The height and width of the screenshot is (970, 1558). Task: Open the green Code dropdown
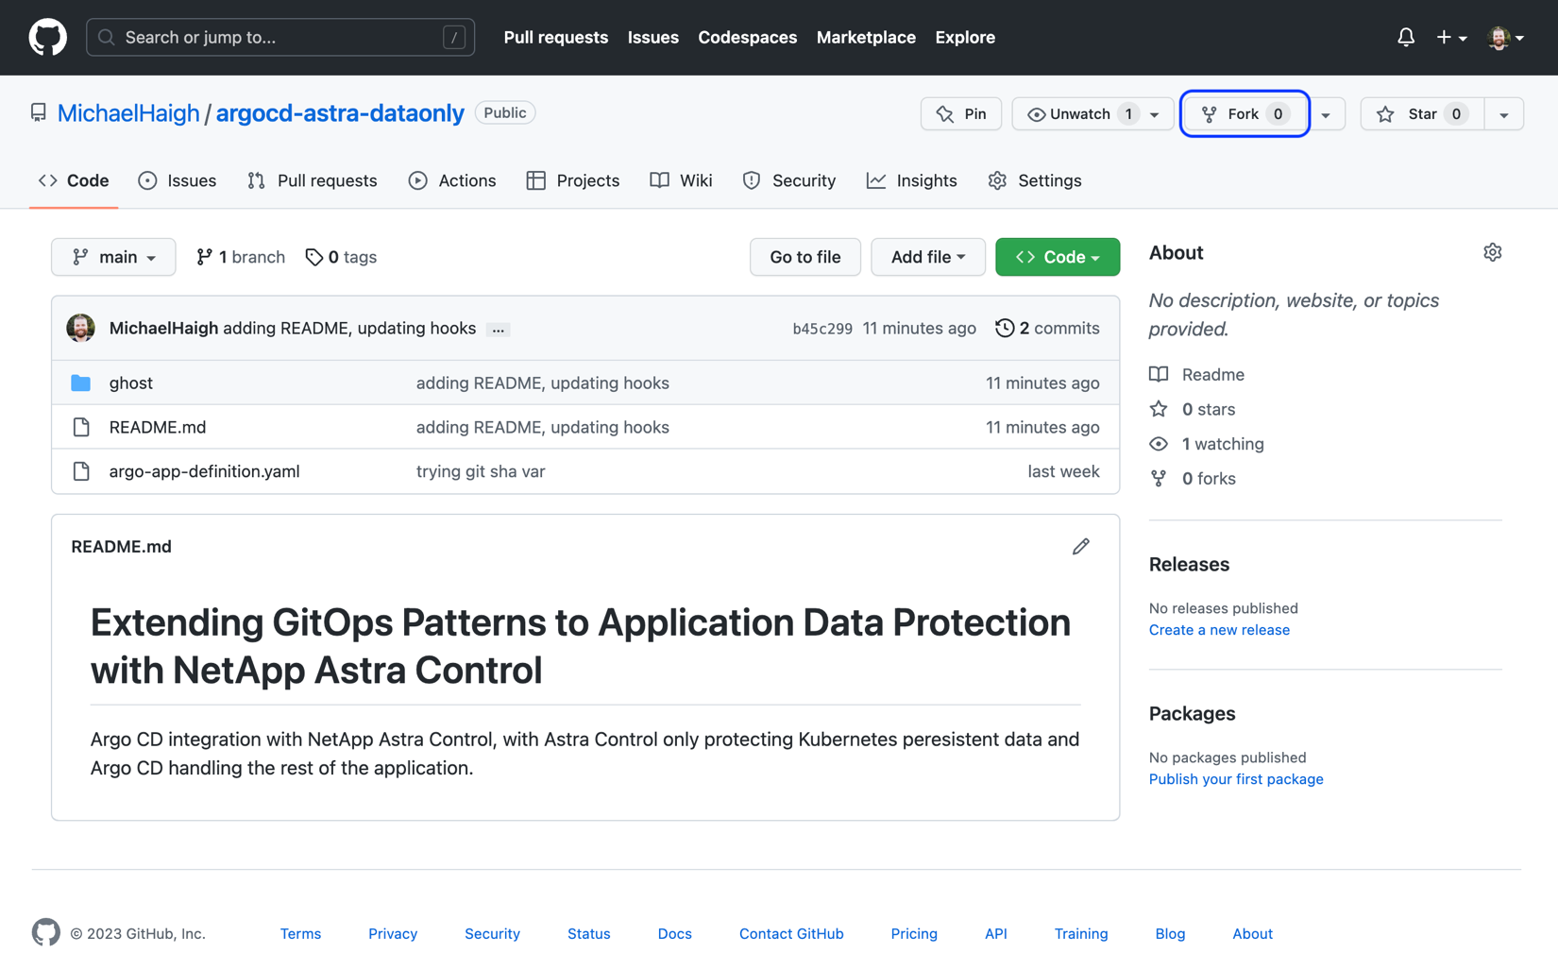(1058, 257)
